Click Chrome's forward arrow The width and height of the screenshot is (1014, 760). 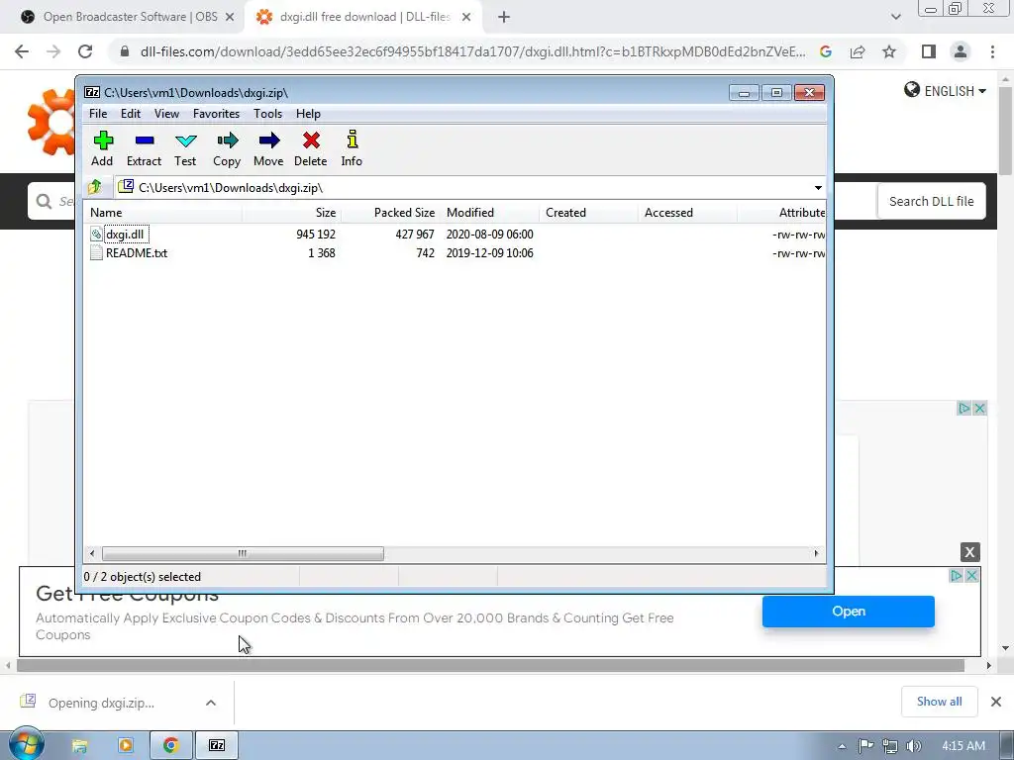point(53,51)
